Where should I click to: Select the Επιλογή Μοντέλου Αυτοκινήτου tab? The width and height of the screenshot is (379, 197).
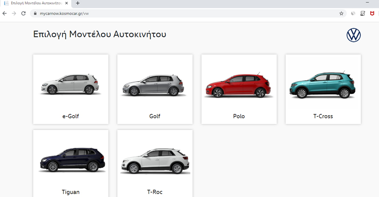point(34,3)
